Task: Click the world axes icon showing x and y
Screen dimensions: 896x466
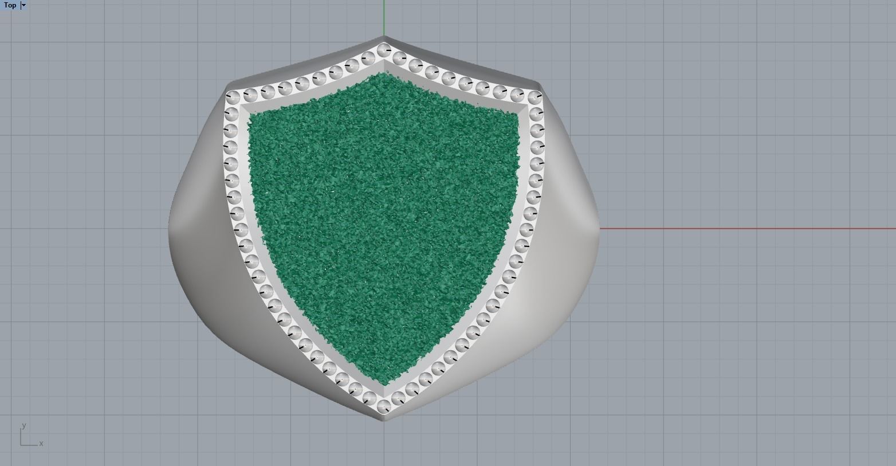Action: click(32, 435)
